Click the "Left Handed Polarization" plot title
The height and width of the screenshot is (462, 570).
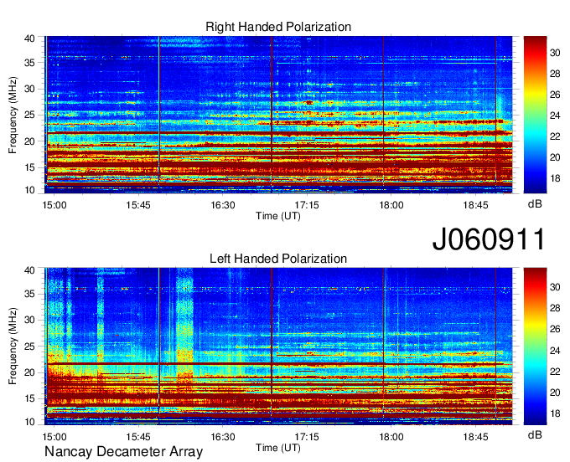pos(278,259)
